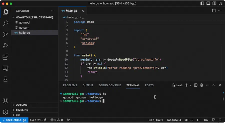Click Ln 1, Col 1 status item
This screenshot has width=225, height=123.
pyautogui.click(x=156, y=120)
